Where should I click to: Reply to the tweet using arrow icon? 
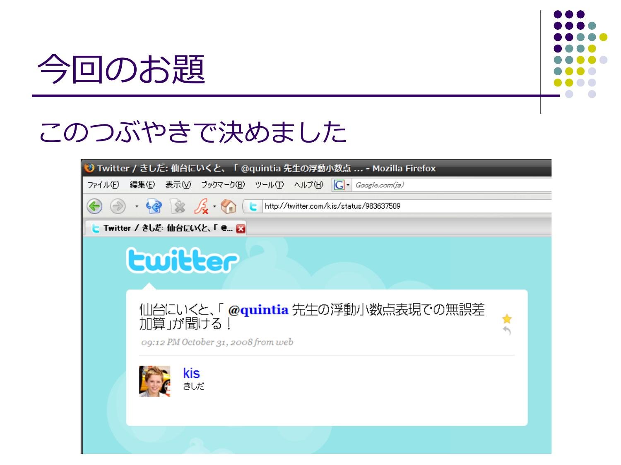[x=507, y=331]
